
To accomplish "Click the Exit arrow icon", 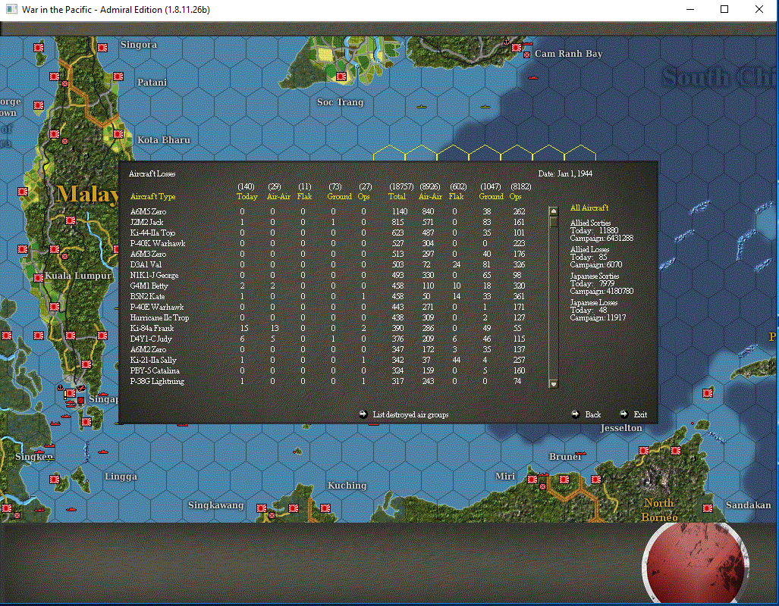I will click(x=624, y=414).
